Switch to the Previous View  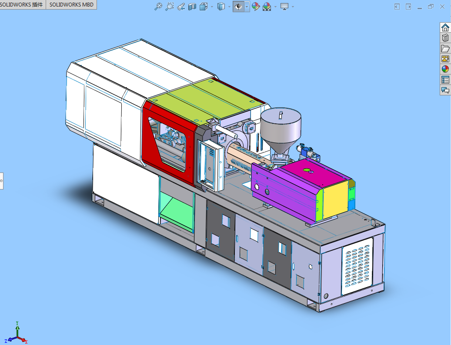181,7
